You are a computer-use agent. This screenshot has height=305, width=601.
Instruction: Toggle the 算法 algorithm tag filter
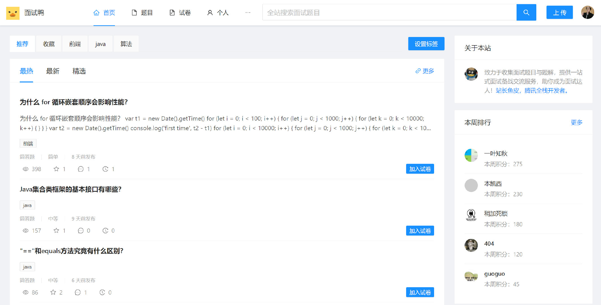point(126,44)
